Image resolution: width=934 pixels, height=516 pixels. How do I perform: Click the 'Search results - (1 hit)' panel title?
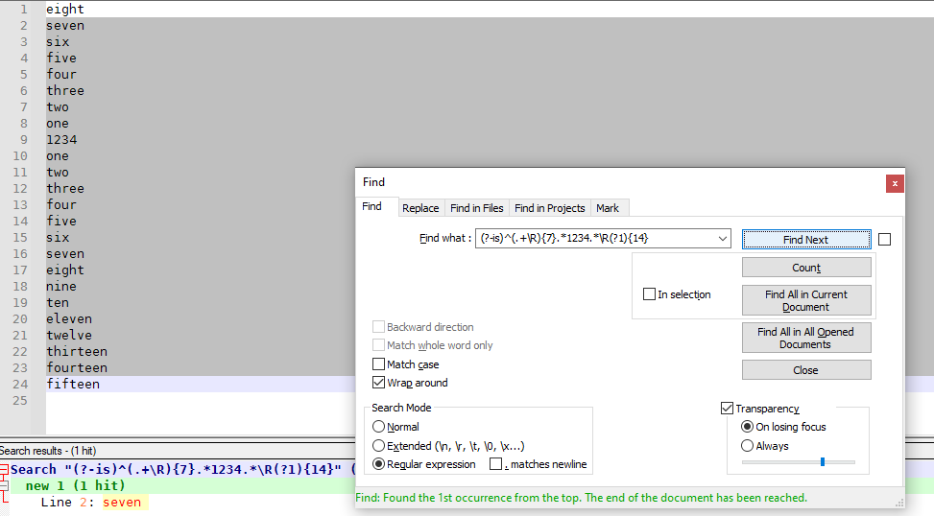point(48,451)
